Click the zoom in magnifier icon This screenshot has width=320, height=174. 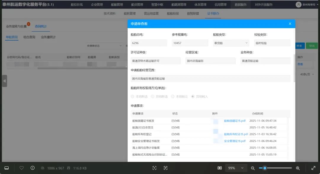pyautogui.click(x=298, y=168)
